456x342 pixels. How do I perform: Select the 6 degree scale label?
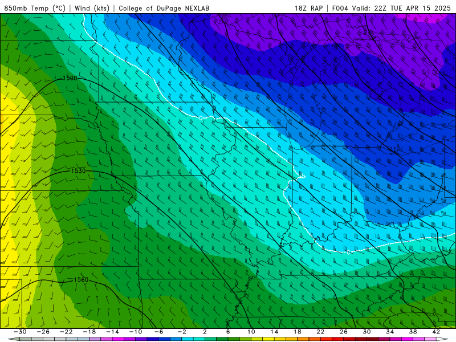(x=228, y=332)
